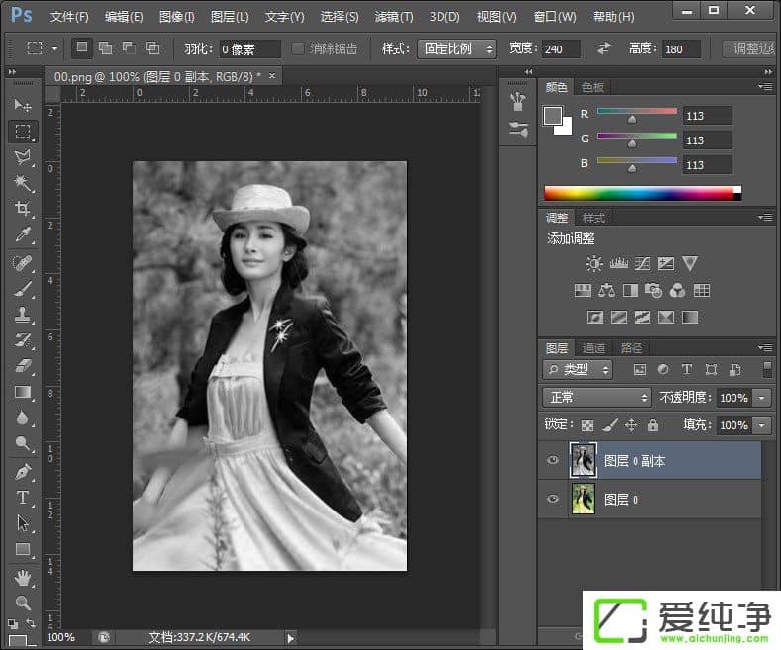The height and width of the screenshot is (650, 781).
Task: Open the 样式 fixed ratio dropdown
Action: (456, 48)
